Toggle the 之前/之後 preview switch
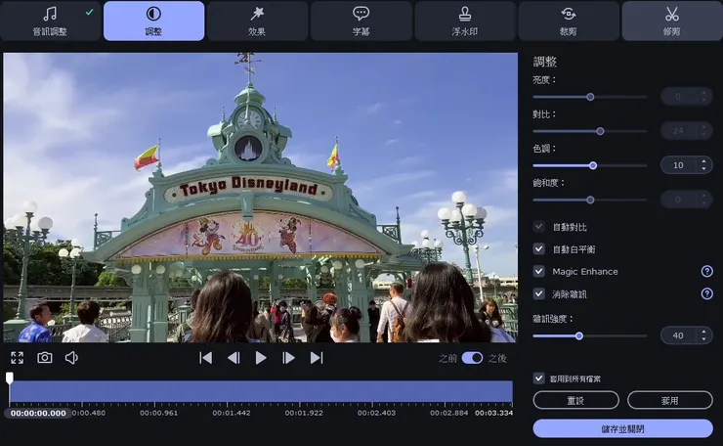 pyautogui.click(x=472, y=358)
